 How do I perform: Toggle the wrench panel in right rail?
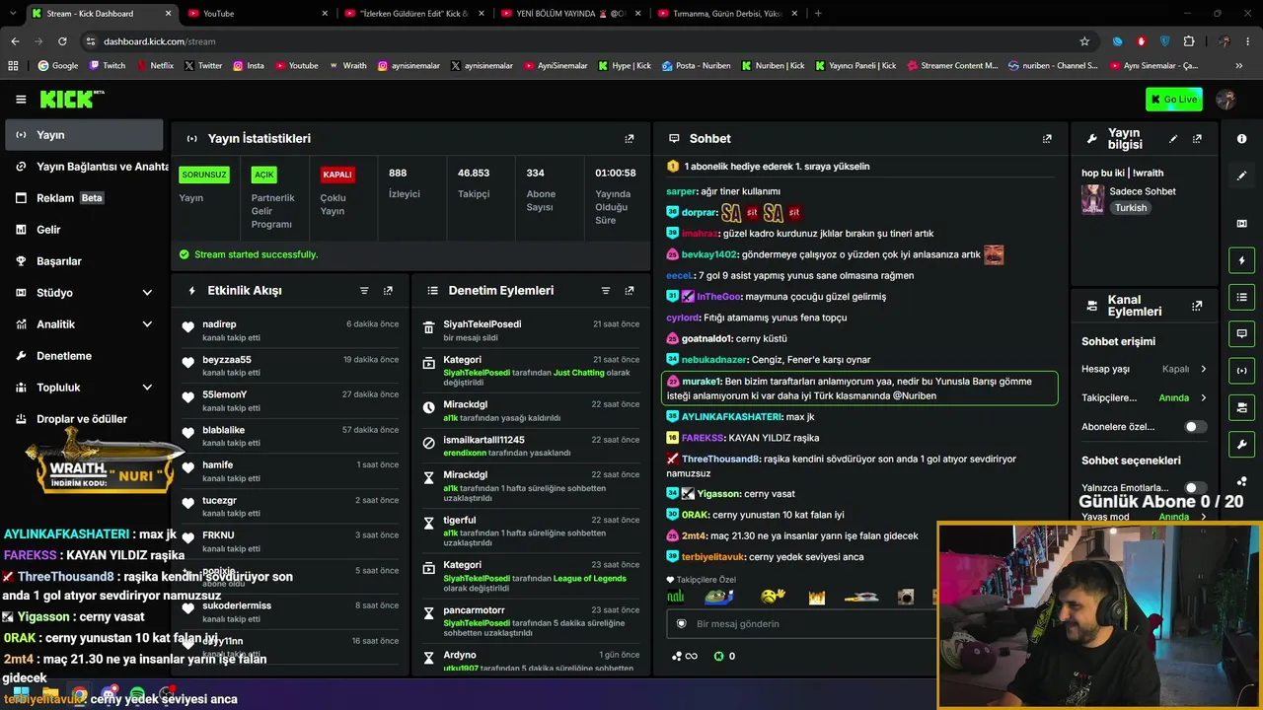click(x=1241, y=444)
